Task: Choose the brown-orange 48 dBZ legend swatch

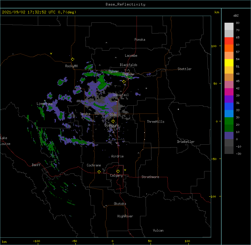Action: pos(229,77)
